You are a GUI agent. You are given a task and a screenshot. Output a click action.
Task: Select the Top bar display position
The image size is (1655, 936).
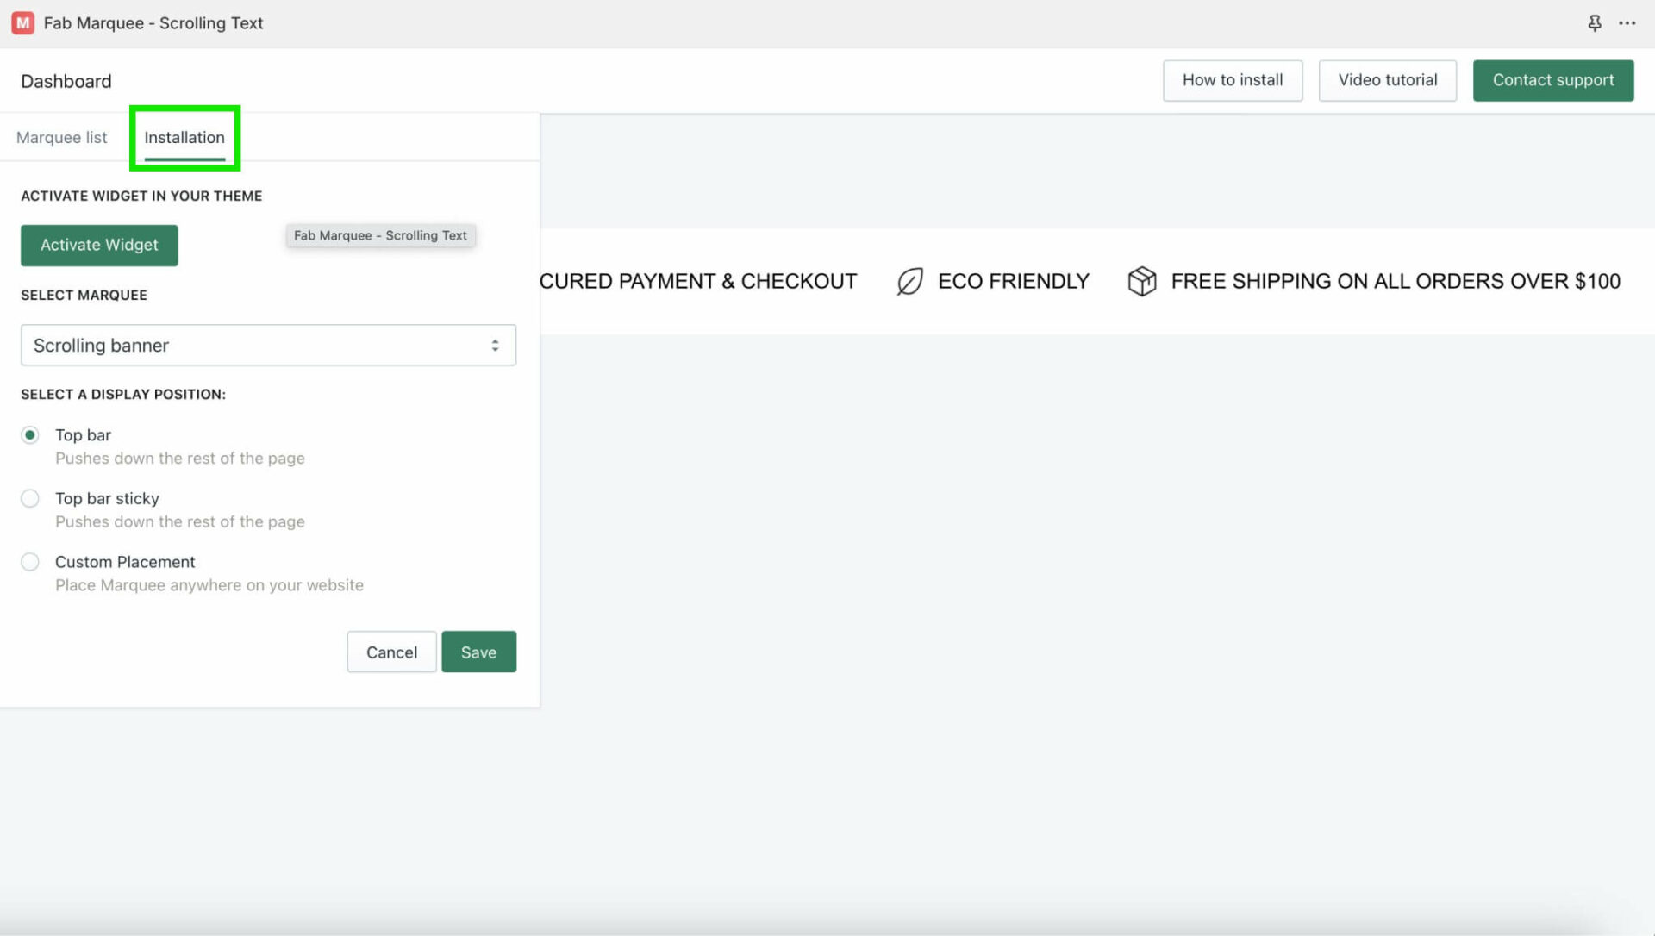(30, 435)
